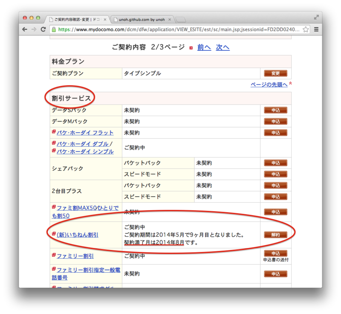Screen dimensions: 341x314
Task: Click red icon beside パケ・ホーダイ ダブル
Action: [x=54, y=143]
